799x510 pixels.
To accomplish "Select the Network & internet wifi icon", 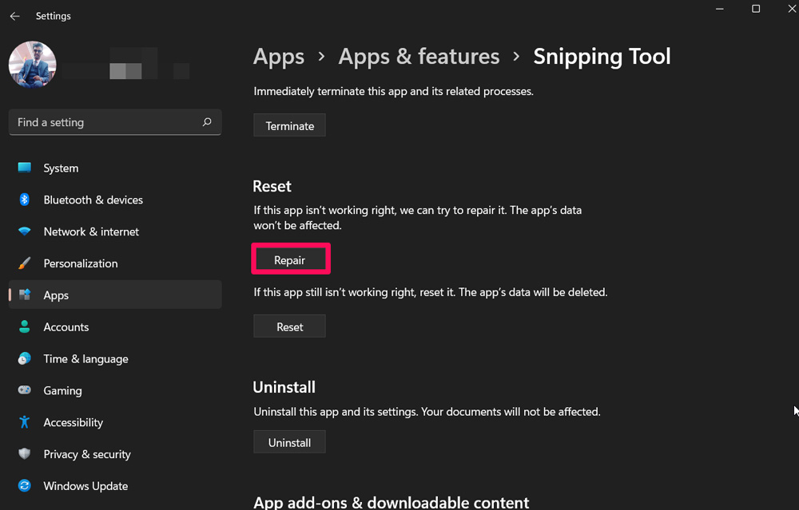I will click(25, 231).
